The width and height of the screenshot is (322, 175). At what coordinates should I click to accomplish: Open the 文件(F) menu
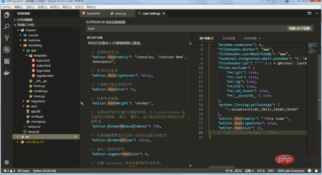[x=7, y=7]
